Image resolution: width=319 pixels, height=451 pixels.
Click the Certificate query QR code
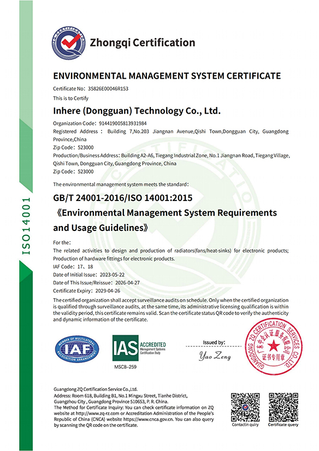pos(283,407)
